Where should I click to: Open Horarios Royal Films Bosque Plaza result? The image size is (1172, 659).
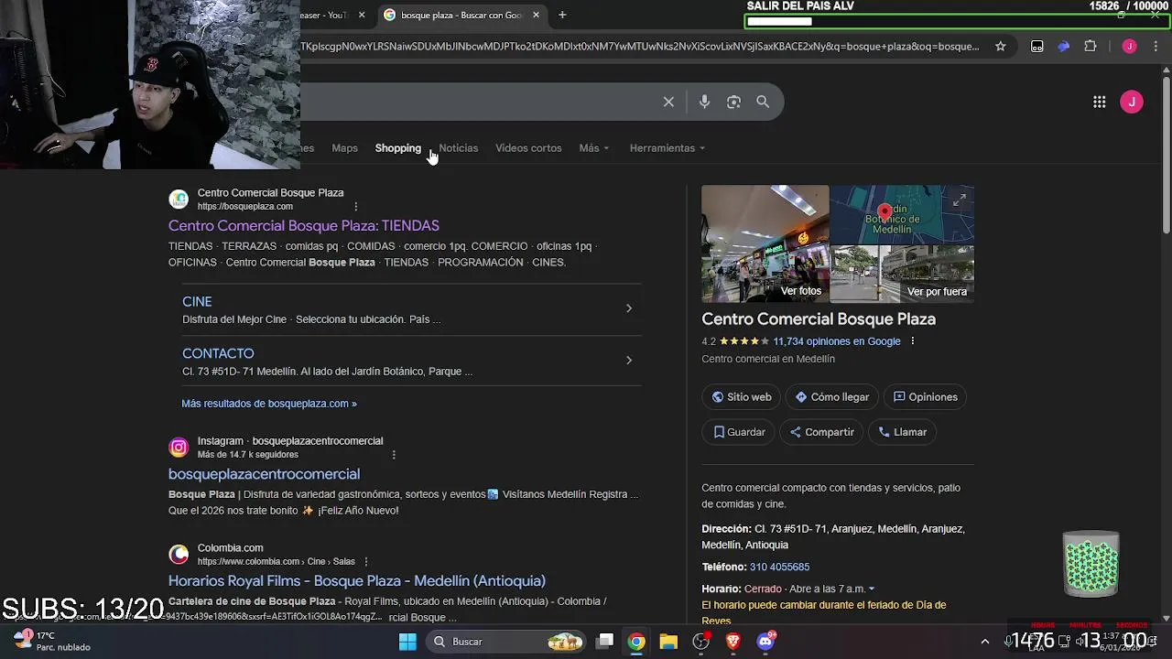click(x=357, y=580)
